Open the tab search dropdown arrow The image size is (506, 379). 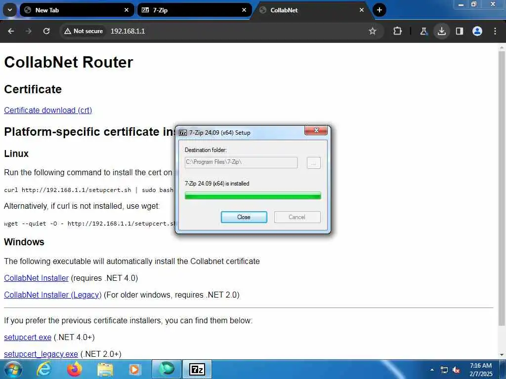tap(10, 10)
